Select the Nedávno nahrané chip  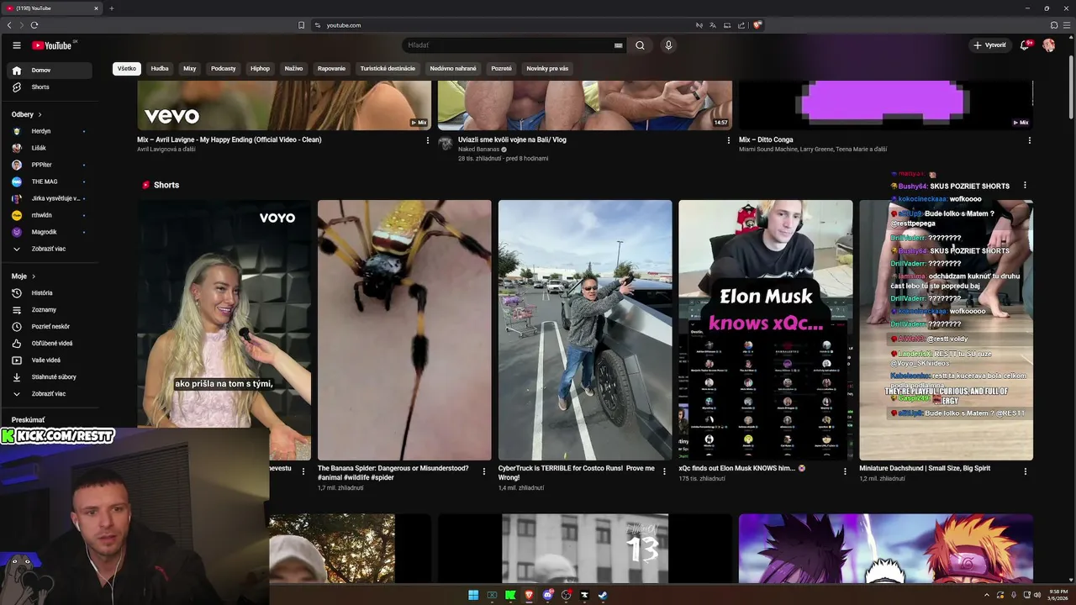(453, 69)
